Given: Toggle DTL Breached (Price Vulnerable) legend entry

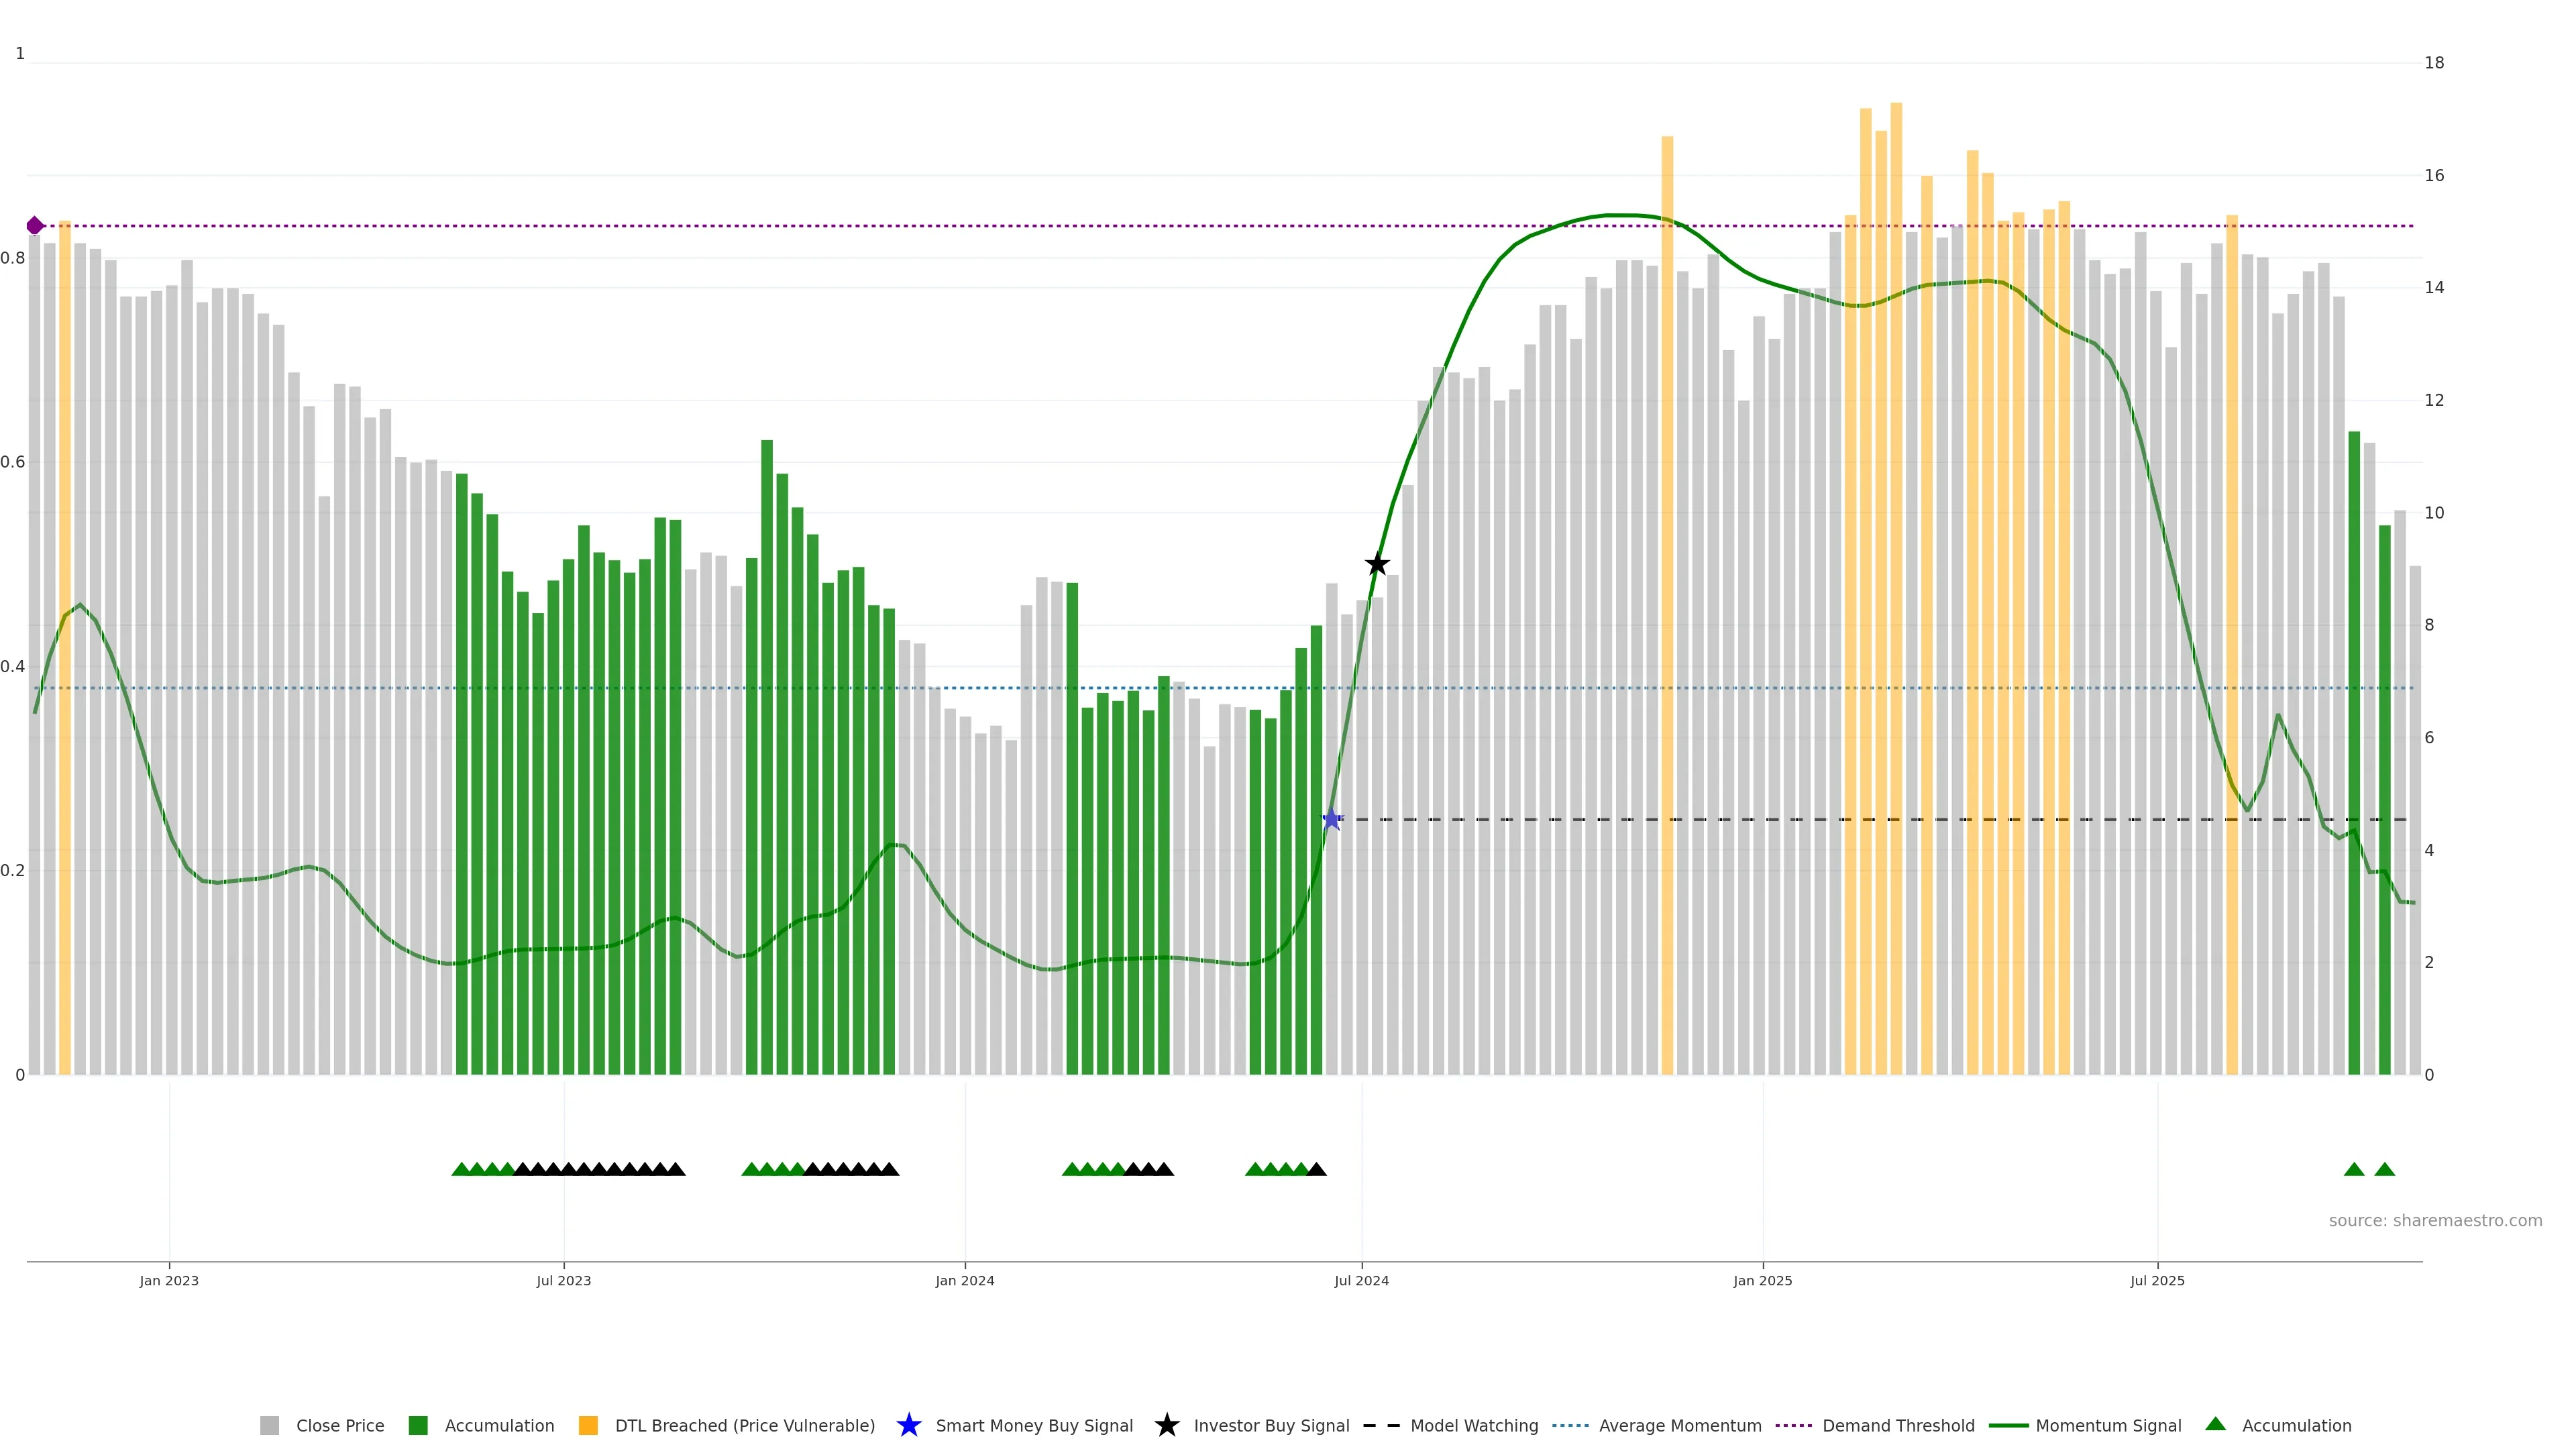Looking at the screenshot, I should (x=744, y=1425).
